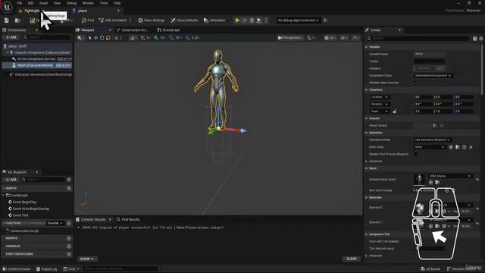Add new graph via Graphs plus icon
This screenshot has height=273, width=485.
tap(69, 188)
